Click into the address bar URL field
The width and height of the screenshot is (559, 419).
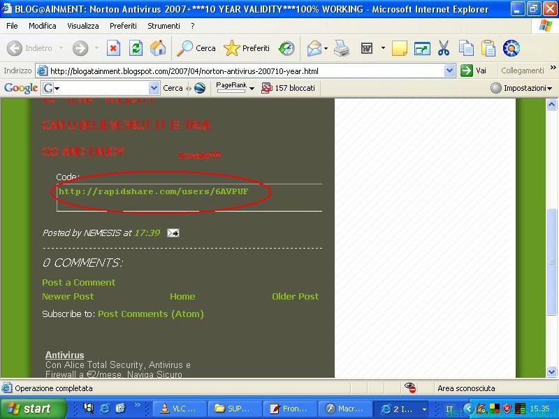246,71
